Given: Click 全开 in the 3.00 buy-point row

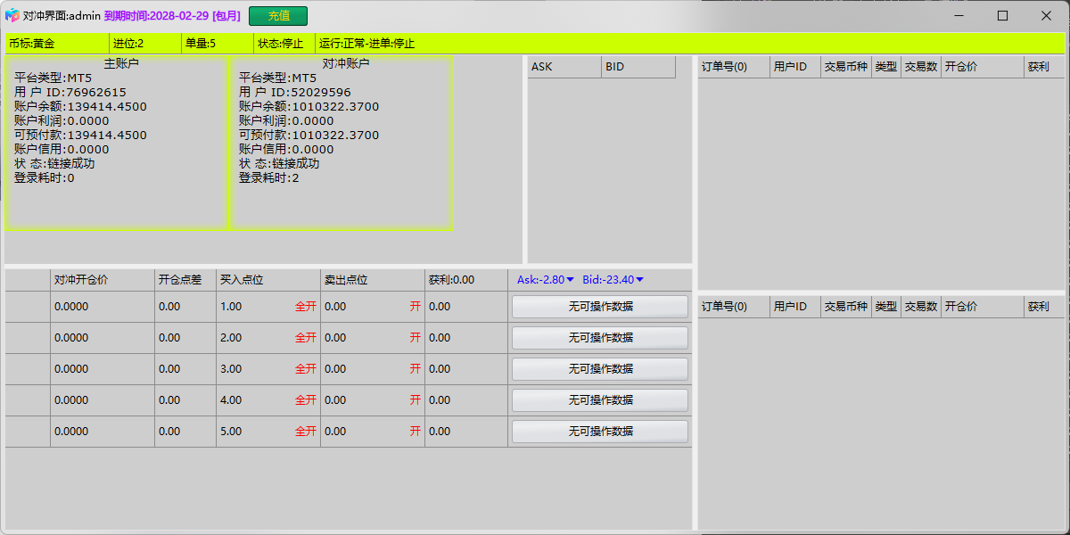Looking at the screenshot, I should pyautogui.click(x=306, y=369).
